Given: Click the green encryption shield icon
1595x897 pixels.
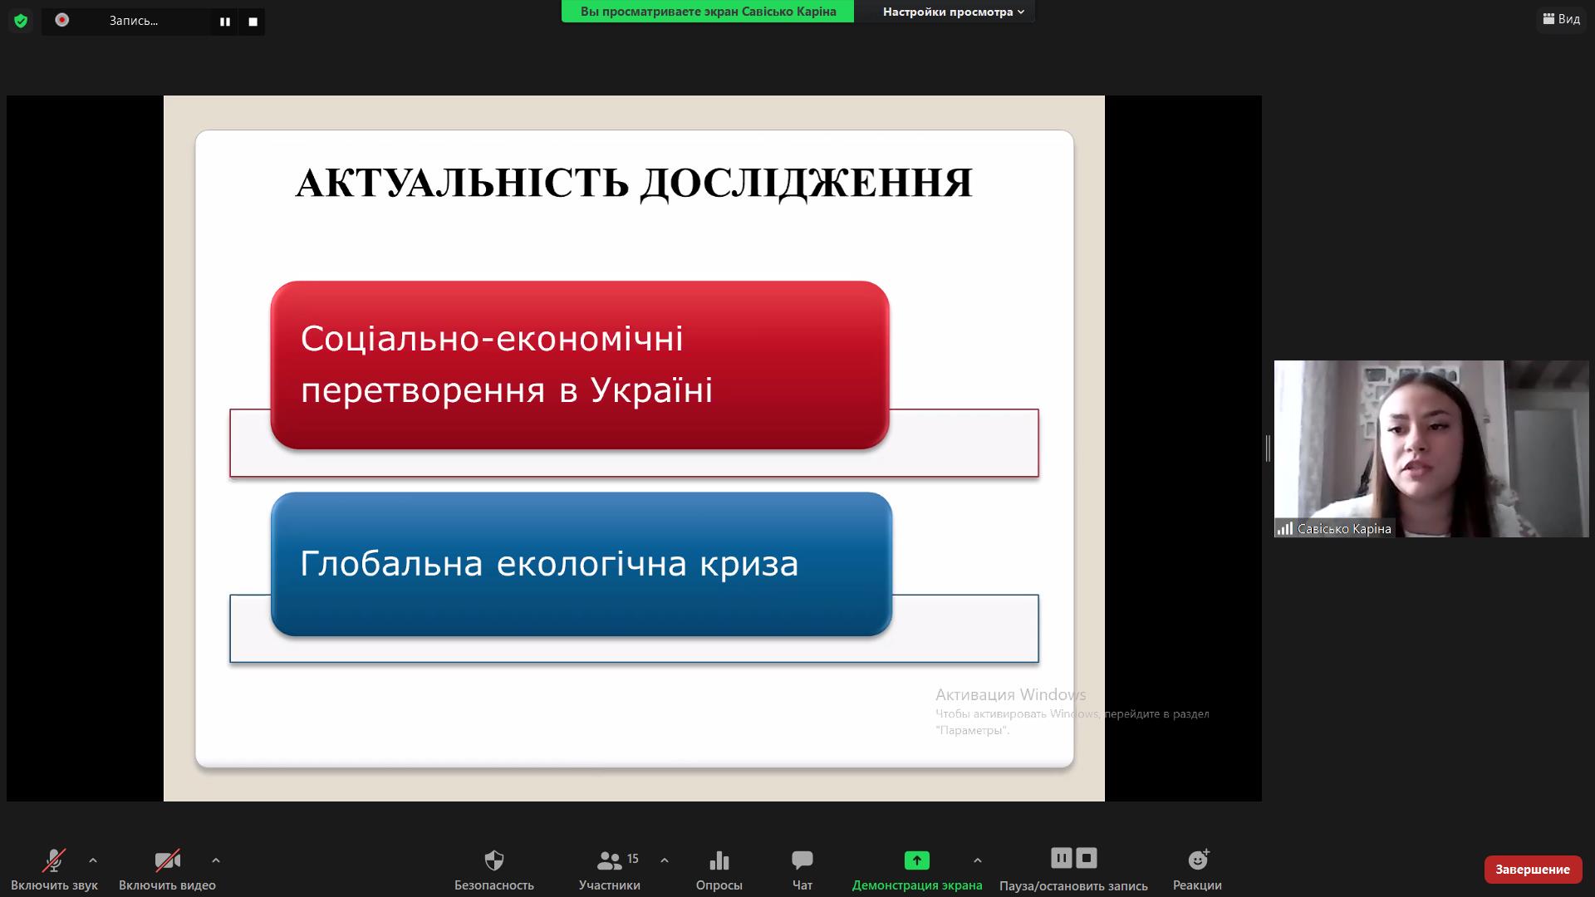Looking at the screenshot, I should coord(21,21).
